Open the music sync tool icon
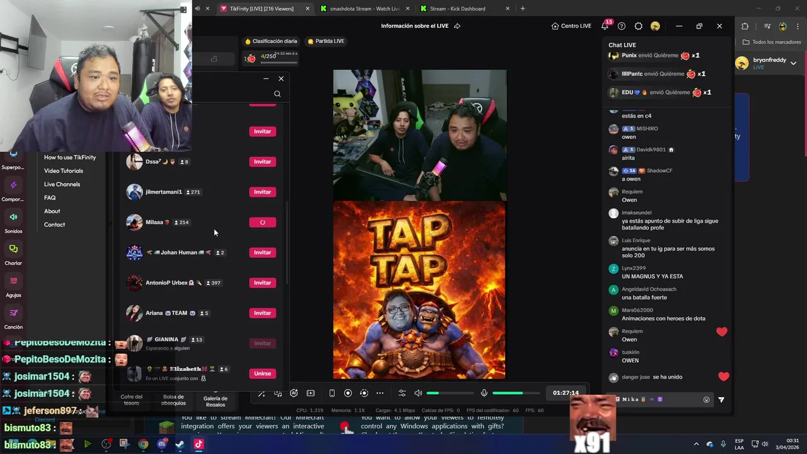The height and width of the screenshot is (454, 807). (278, 393)
